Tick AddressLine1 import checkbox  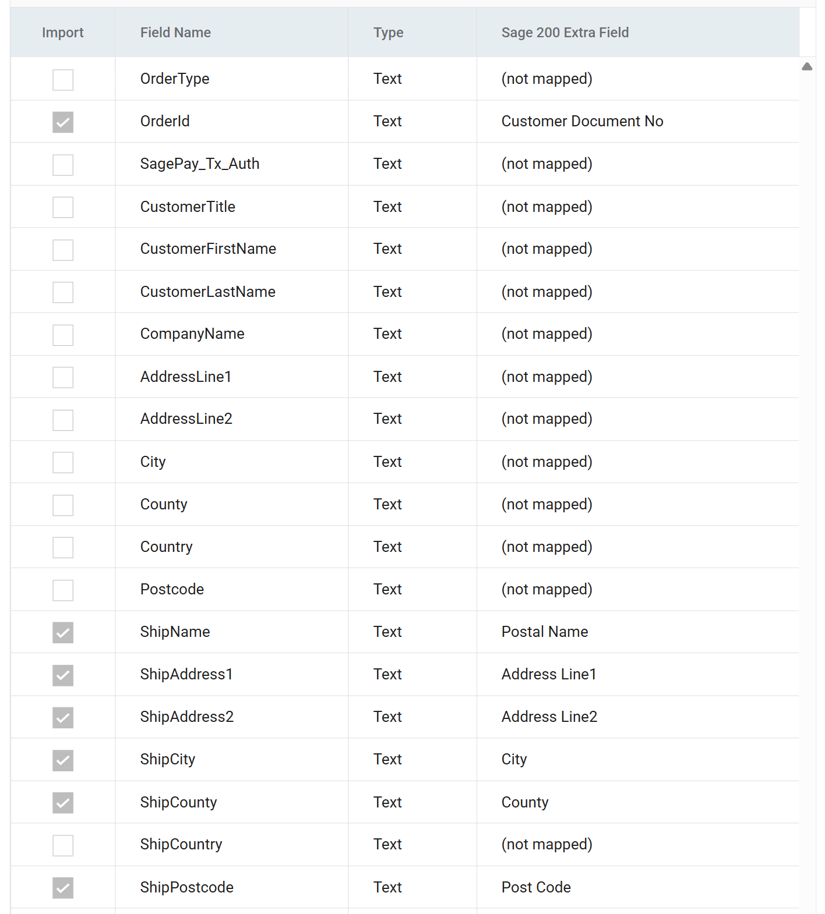pos(63,377)
